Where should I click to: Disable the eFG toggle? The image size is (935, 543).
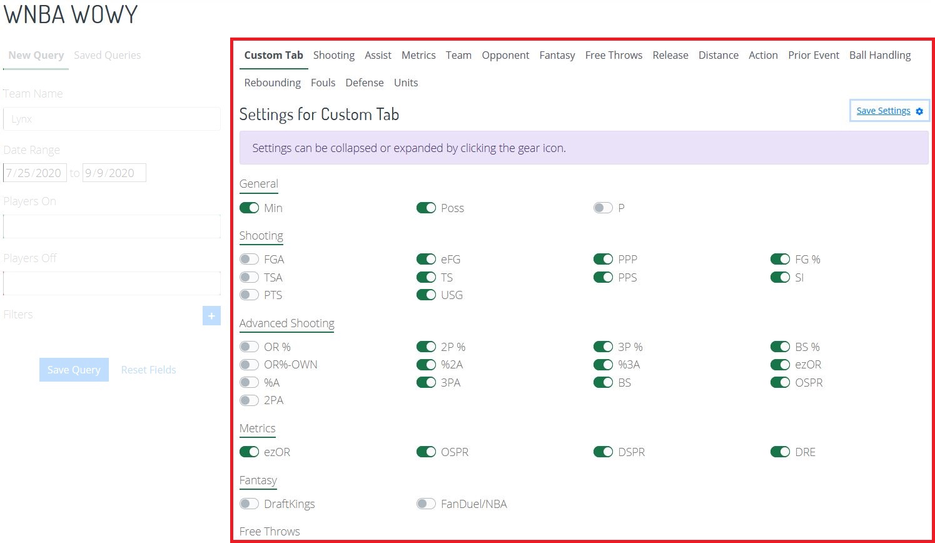426,258
